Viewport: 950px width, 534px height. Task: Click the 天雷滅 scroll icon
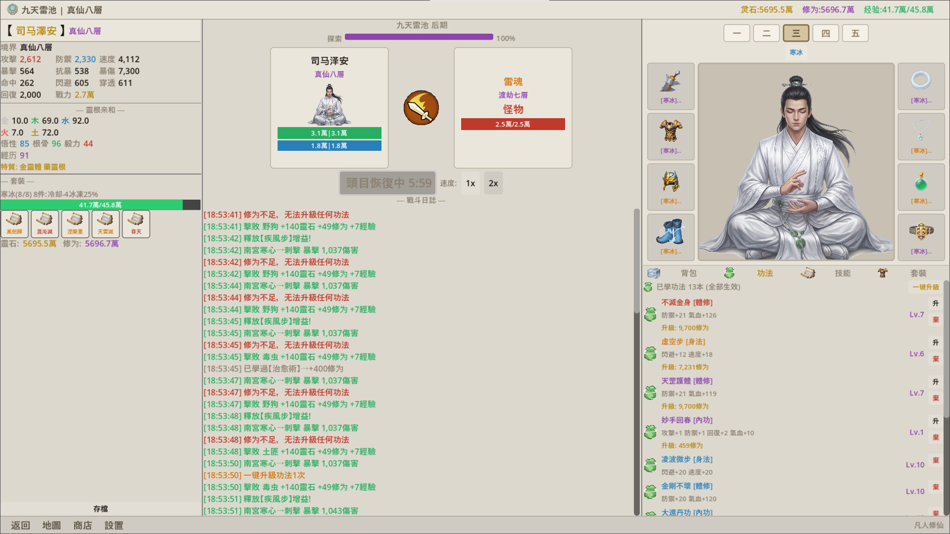105,223
